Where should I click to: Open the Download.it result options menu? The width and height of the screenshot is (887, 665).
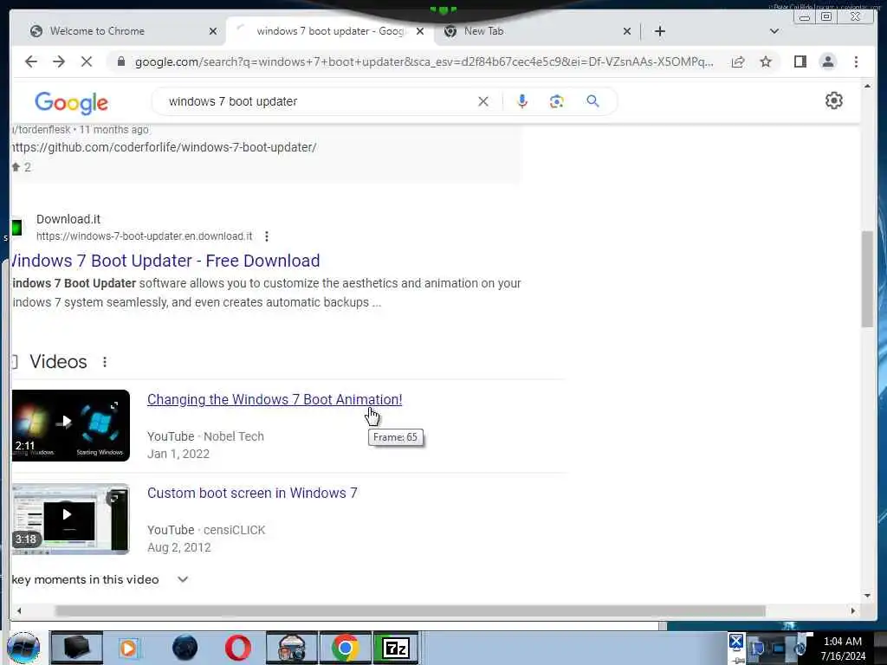click(x=267, y=236)
